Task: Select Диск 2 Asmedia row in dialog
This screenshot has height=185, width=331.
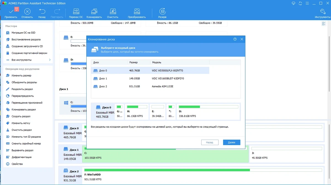Action: coord(150,86)
